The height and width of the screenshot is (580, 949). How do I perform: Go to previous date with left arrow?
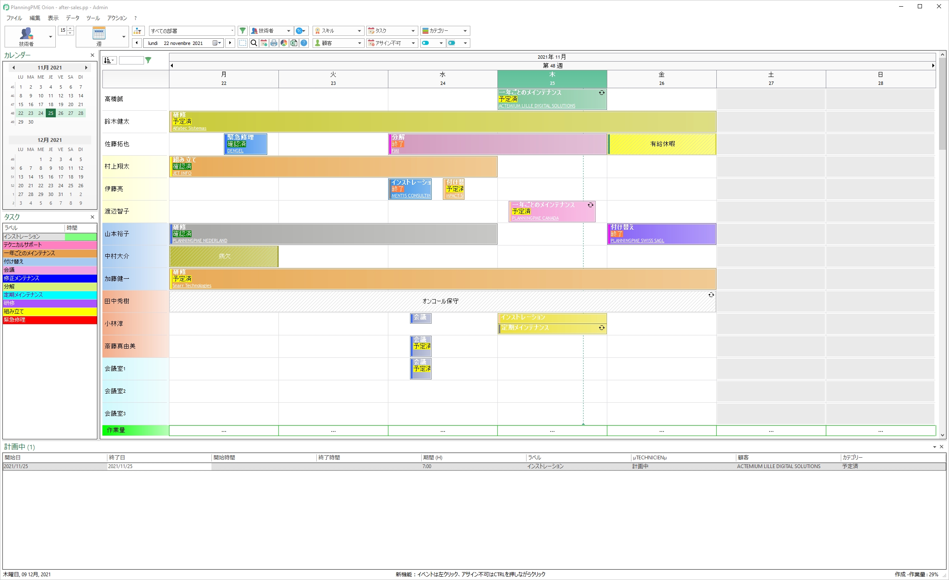click(137, 43)
